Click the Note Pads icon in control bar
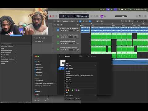This screenshot has height=111, width=148. [140, 16]
